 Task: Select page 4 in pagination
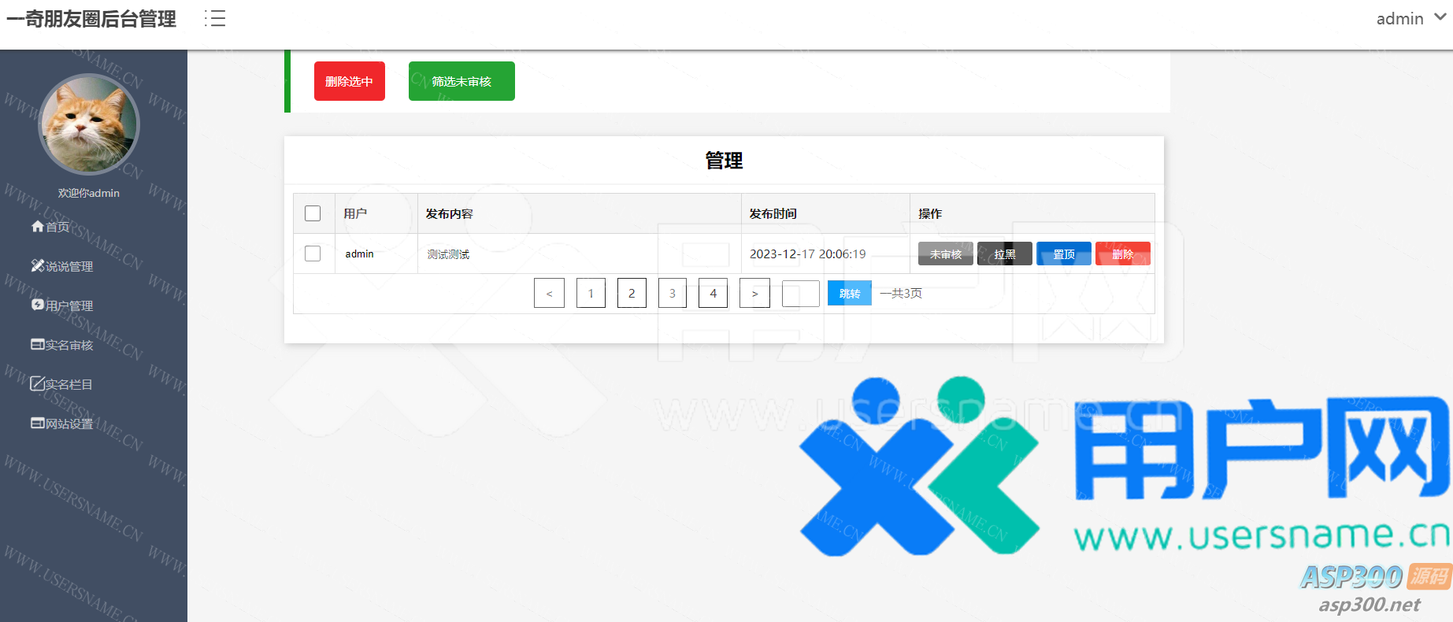pos(714,293)
